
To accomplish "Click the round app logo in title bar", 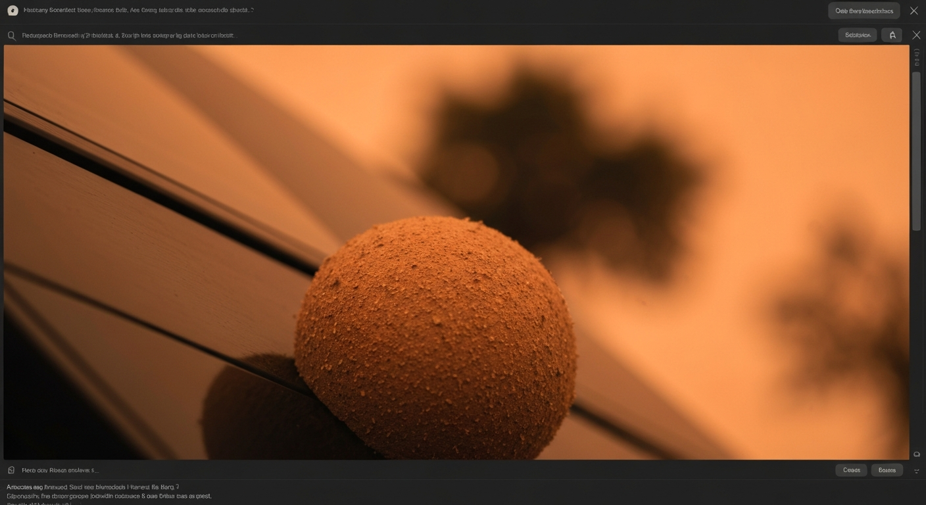I will pyautogui.click(x=12, y=11).
